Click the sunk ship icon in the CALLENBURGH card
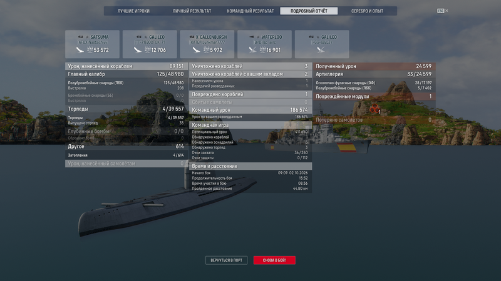This screenshot has height=281, width=501. pos(196,50)
